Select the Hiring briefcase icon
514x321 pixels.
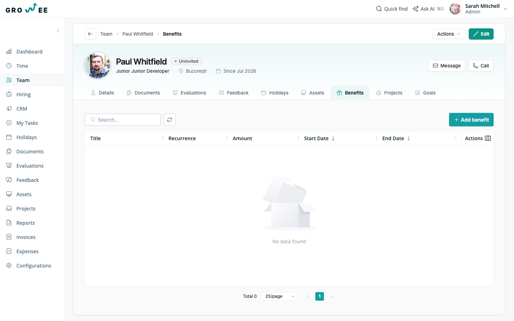pos(9,95)
